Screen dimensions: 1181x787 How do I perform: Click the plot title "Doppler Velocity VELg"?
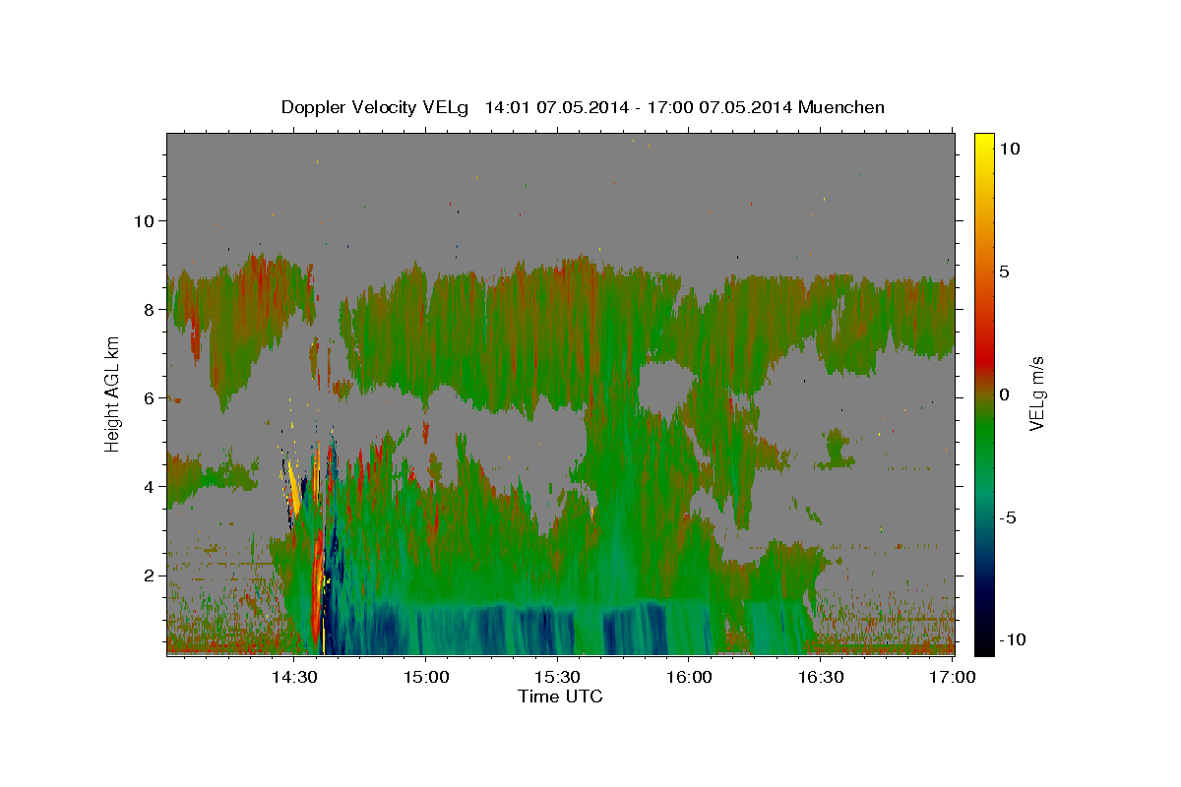(374, 107)
